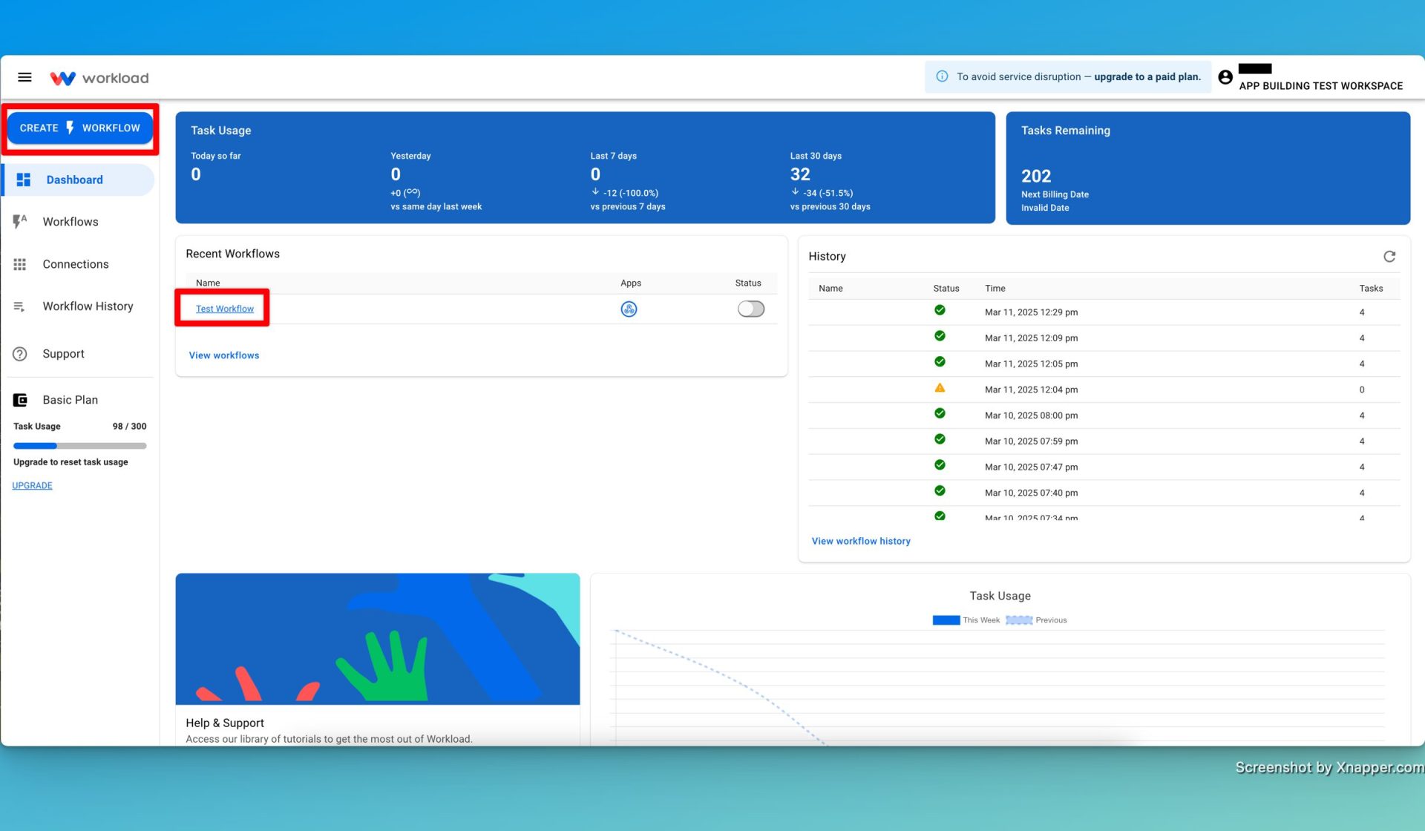Viewport: 1425px width, 831px height.
Task: Select the Connections icon in the sidebar
Action: coord(20,263)
